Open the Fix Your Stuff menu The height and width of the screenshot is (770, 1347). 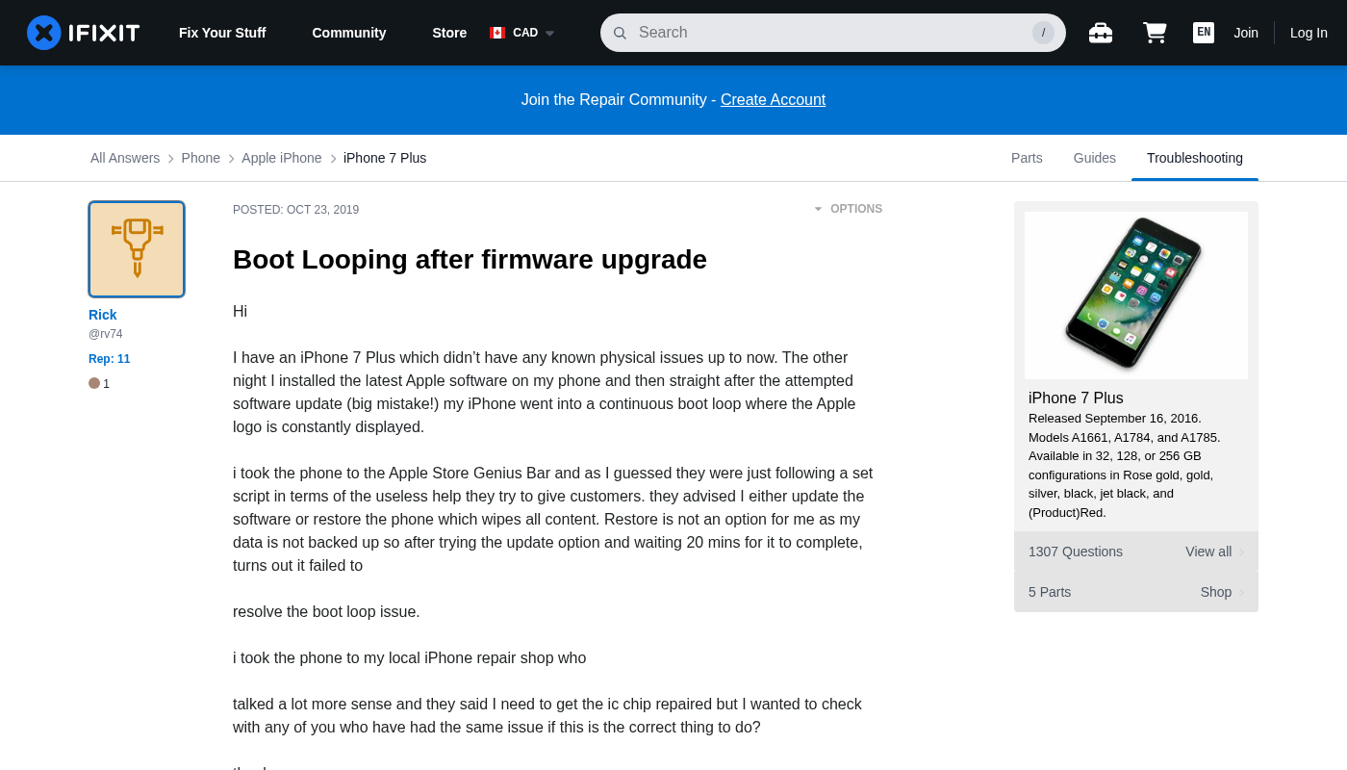tap(222, 33)
